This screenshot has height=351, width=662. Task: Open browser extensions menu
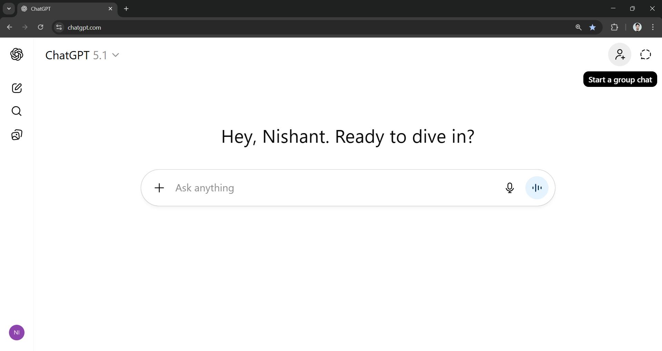(615, 27)
